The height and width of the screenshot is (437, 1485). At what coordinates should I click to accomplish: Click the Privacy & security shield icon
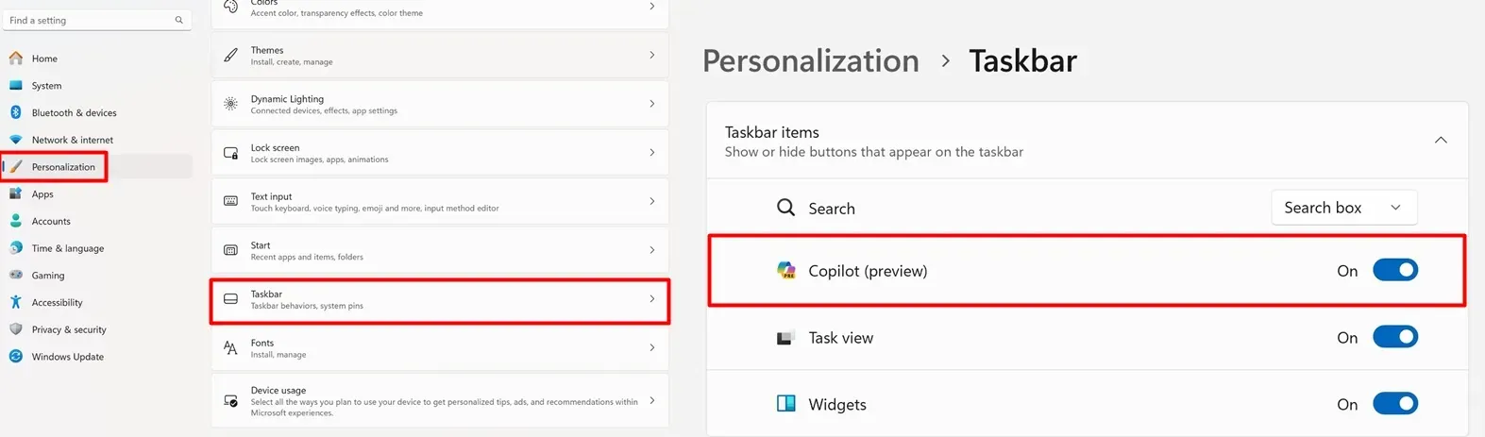click(16, 329)
